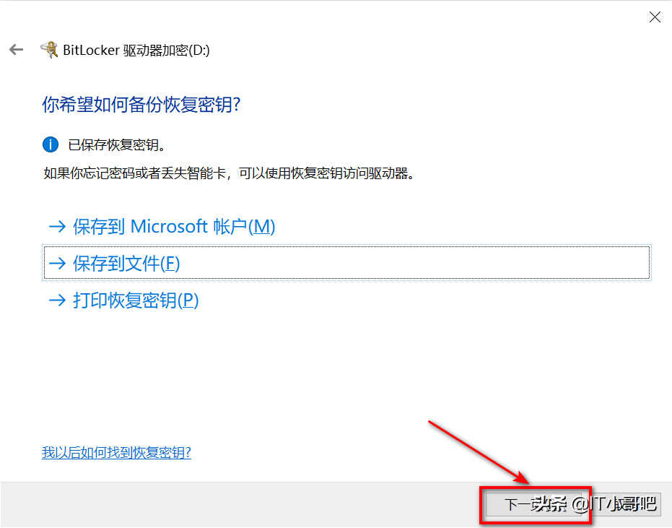Viewport: 672px width, 528px height.
Task: Click the BitLocker keys-and-lock title icon
Action: [x=49, y=50]
